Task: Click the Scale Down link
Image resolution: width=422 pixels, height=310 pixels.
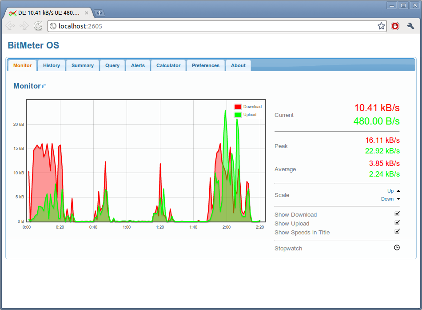Action: pyautogui.click(x=387, y=199)
